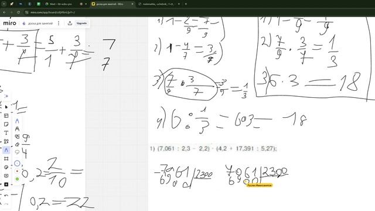Click the export/share upload icon
The image size is (375, 211).
70,23
